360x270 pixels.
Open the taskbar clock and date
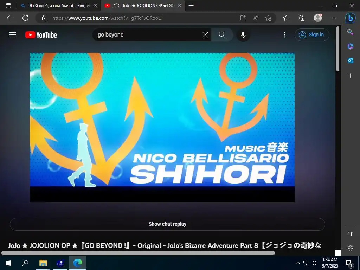point(330,263)
